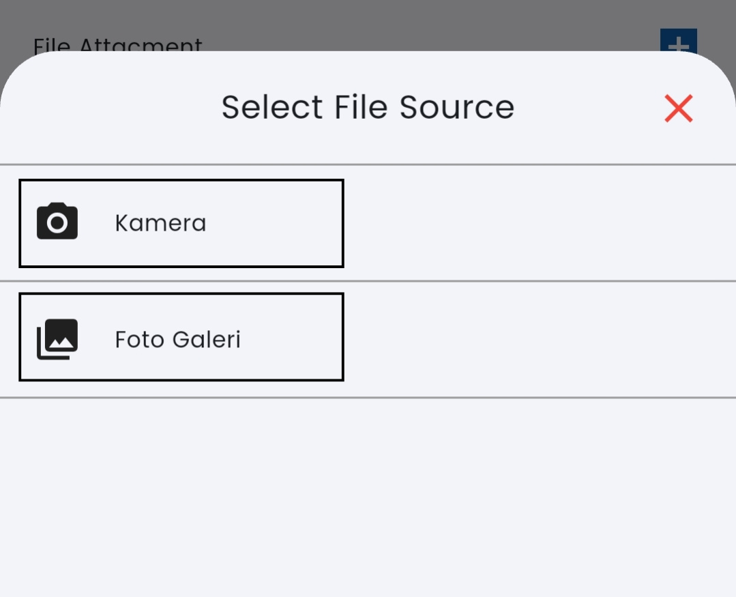Open camera via the black camera glyph
Screen dimensions: 736x597
57,222
